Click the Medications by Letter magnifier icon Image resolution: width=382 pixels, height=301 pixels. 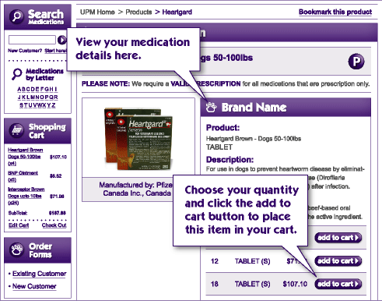point(17,74)
